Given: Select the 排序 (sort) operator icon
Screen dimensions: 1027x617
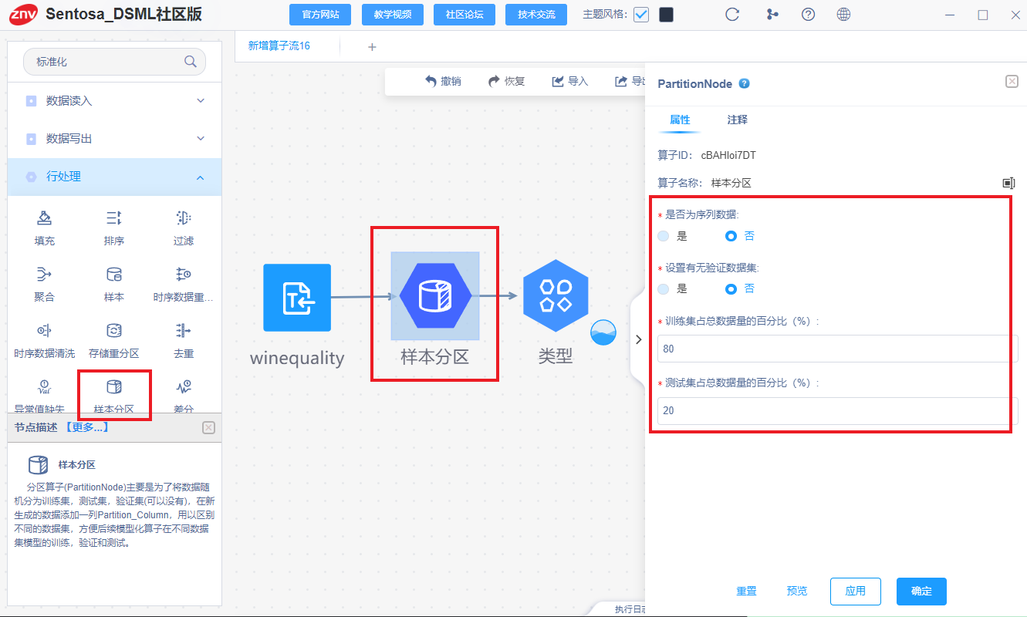Looking at the screenshot, I should [x=113, y=217].
